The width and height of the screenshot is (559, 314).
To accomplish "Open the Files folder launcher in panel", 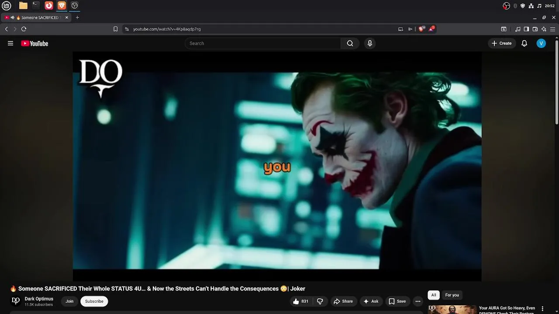I will tap(23, 6).
